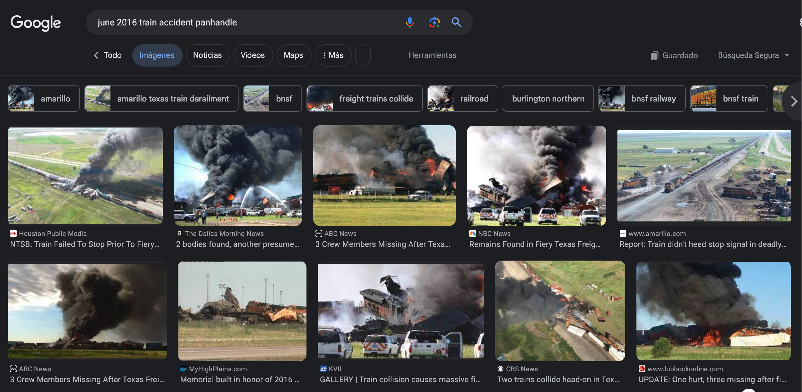Switch to the Vídeos tab
This screenshot has width=802, height=392.
pyautogui.click(x=253, y=55)
